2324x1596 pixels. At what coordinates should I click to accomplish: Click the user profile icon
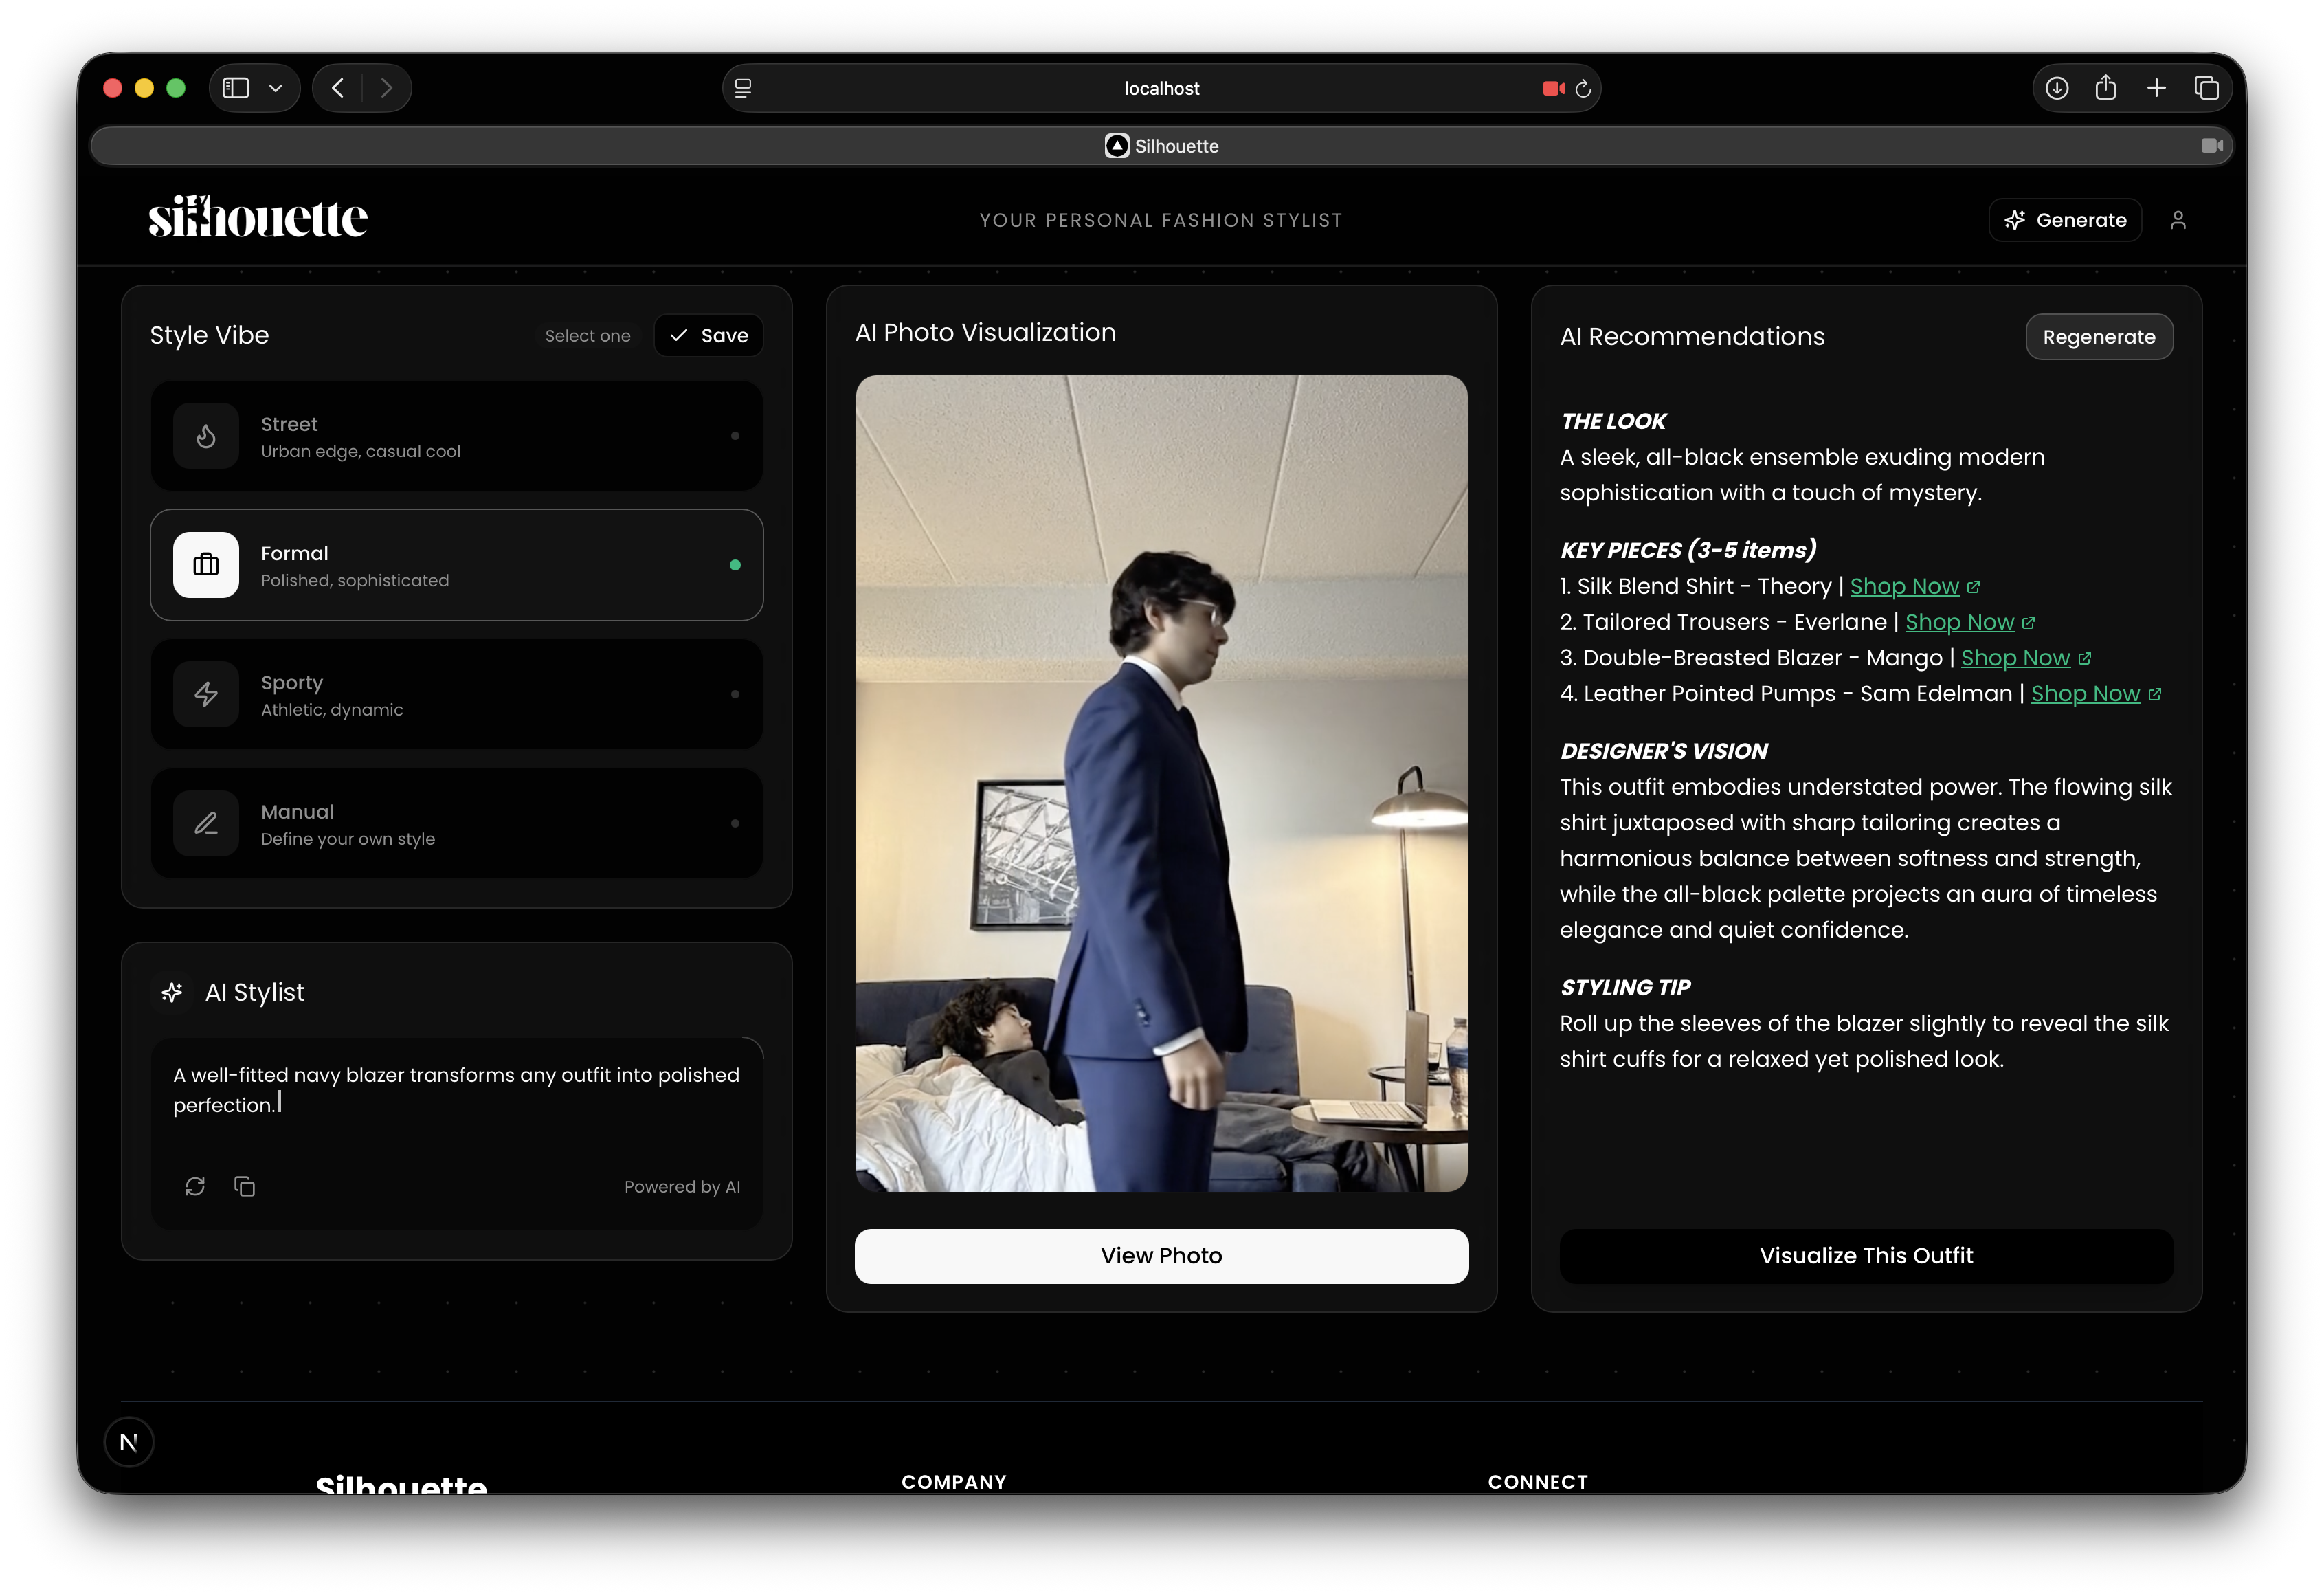coord(2177,220)
